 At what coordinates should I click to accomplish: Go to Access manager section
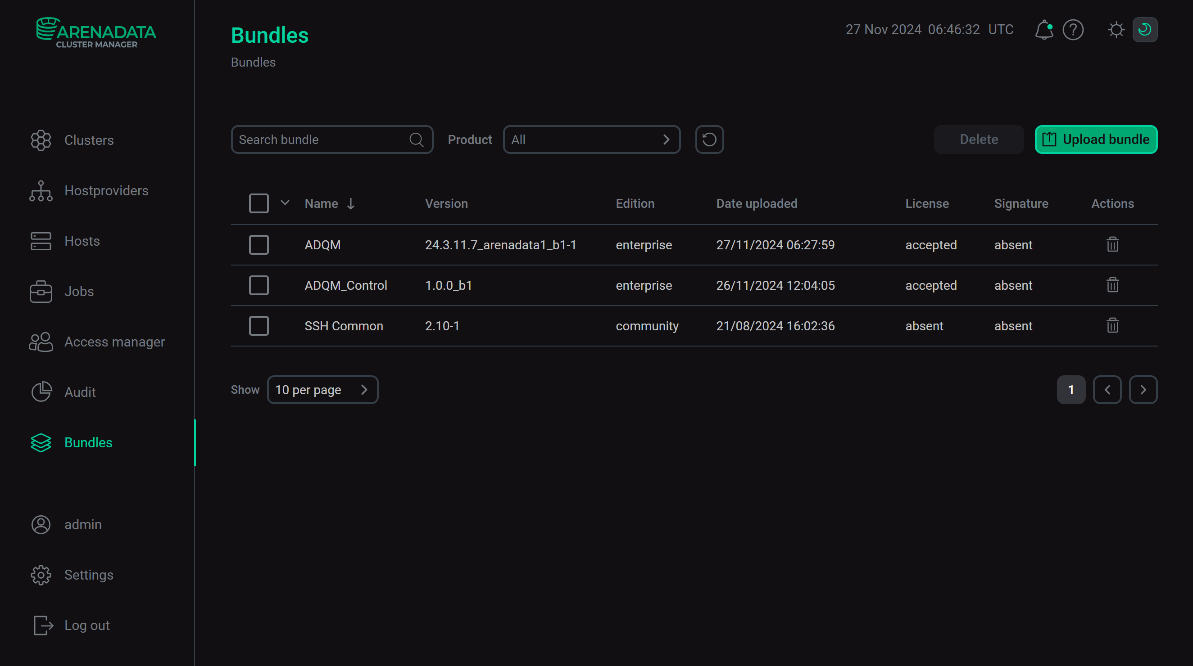click(114, 342)
